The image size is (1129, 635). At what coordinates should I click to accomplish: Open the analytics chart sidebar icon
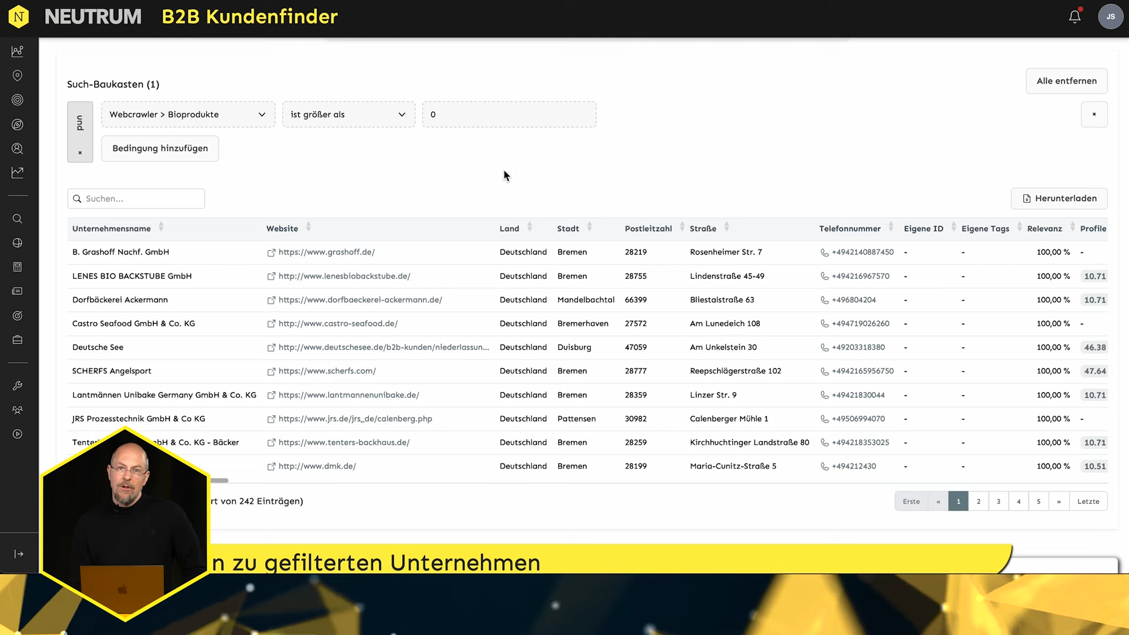[x=18, y=51]
